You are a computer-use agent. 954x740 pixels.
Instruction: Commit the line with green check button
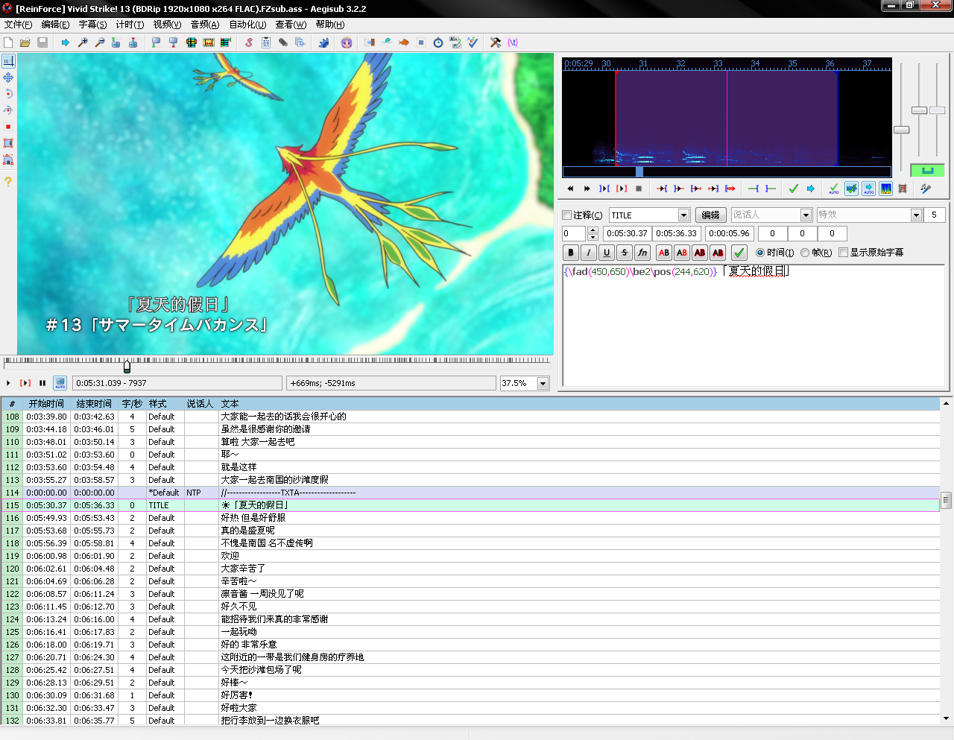pos(739,253)
